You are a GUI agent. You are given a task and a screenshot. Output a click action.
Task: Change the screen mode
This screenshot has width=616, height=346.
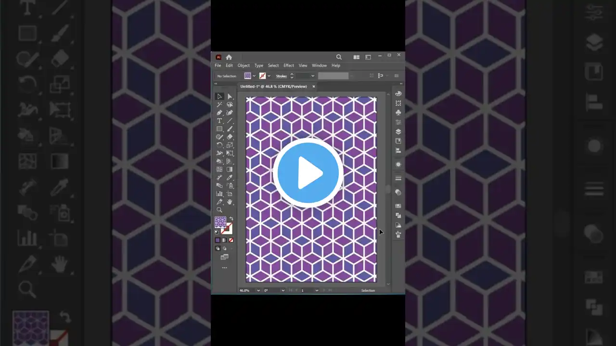coord(224,257)
